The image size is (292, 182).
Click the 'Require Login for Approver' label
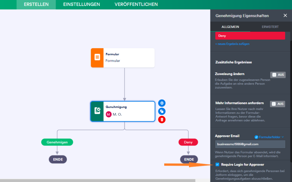pyautogui.click(x=242, y=164)
